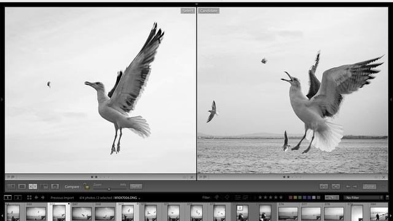Filter by three star rating

[270, 198]
